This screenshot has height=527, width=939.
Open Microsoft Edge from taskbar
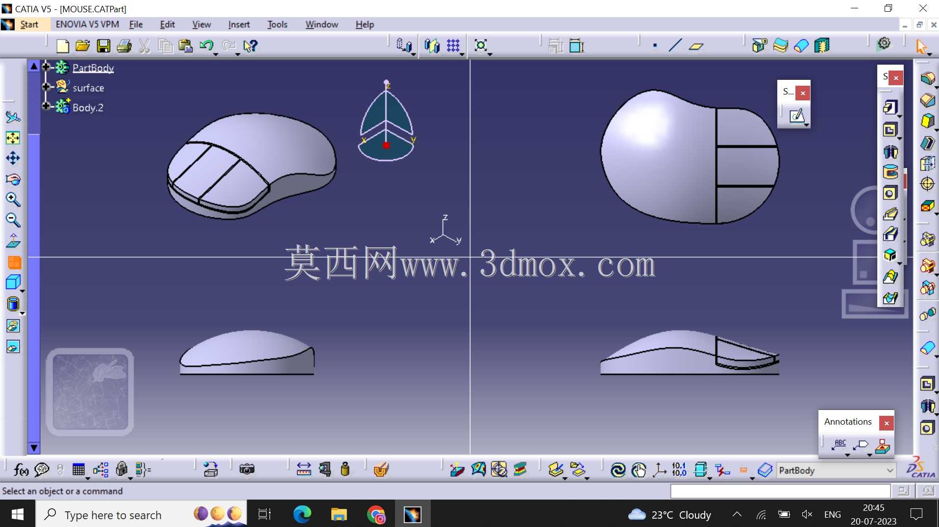pos(302,514)
